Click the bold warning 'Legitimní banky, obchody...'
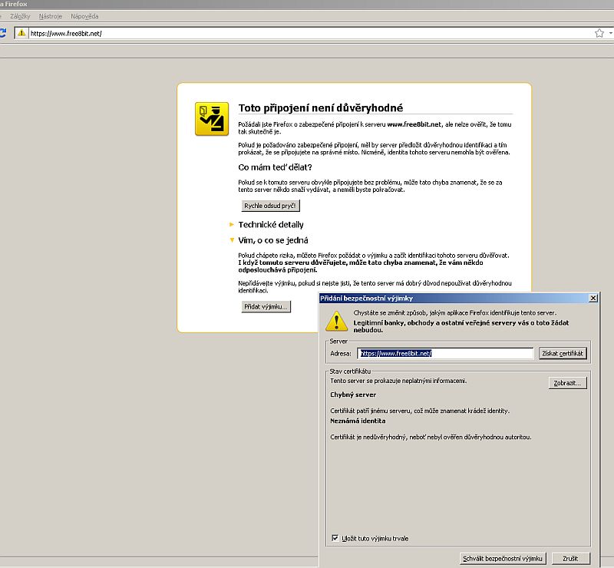The height and width of the screenshot is (568, 614). [x=461, y=326]
